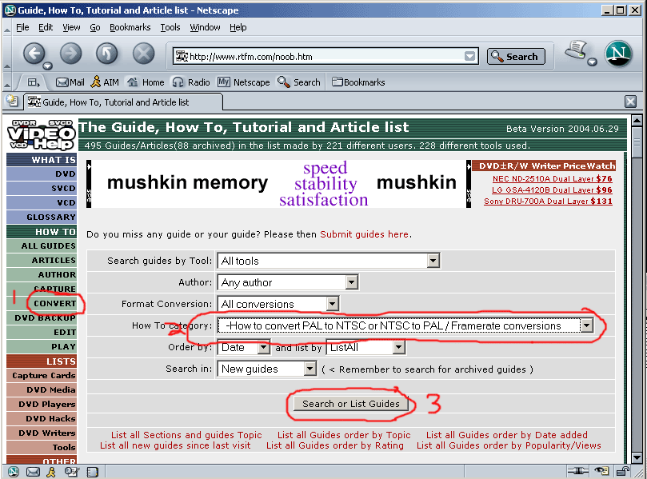Stop page loading with the X button
Viewport: 647px width, 479px height.
(x=144, y=54)
